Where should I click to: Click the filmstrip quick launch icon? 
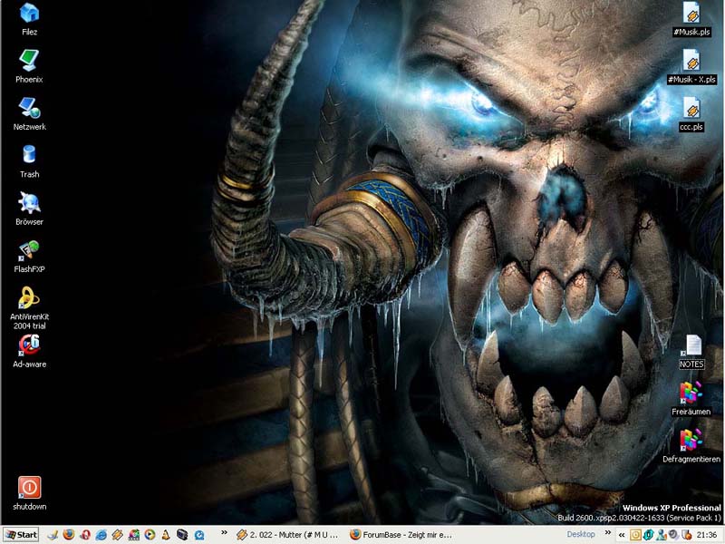coord(133,535)
